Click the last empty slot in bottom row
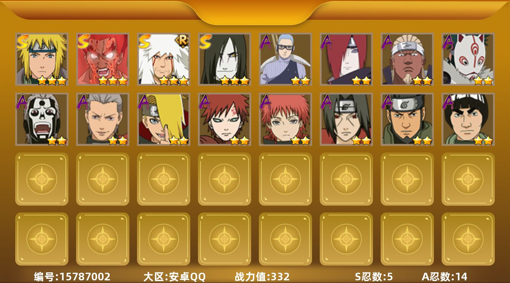This screenshot has width=510, height=283. pos(468,239)
